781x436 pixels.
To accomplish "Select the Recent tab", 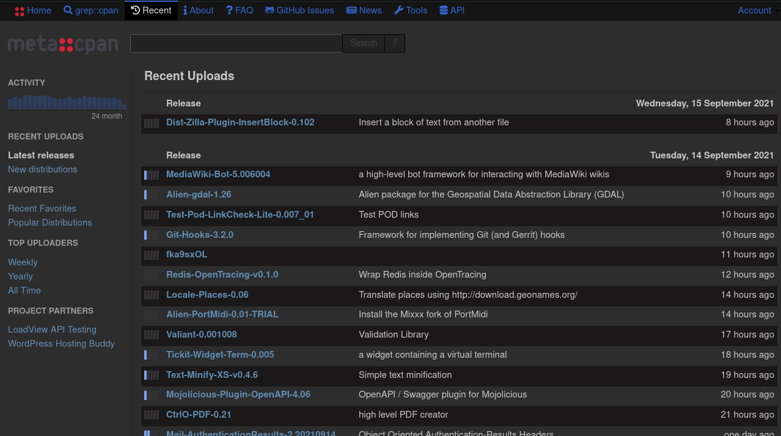I will (x=152, y=10).
